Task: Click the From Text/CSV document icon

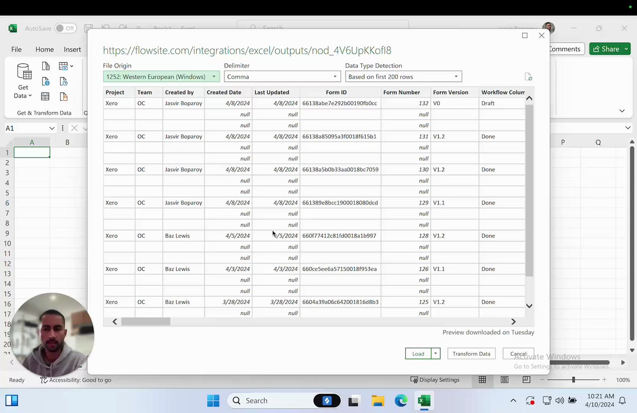Action: tap(46, 67)
